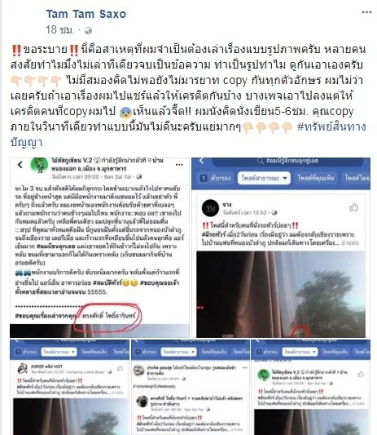Tap the like thumb icon on จาง post
The height and width of the screenshot is (435, 377).
coord(353,207)
